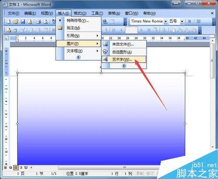218x179 pixels.
Task: Click vertical scrollbar down arrow
Action: (212, 147)
